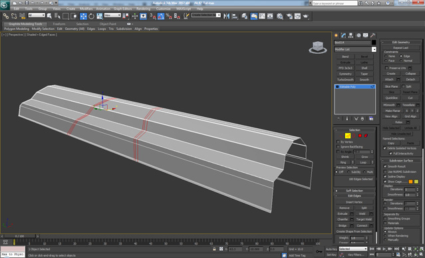Enable Use NURMS Subdivision checkbox
Image resolution: width=425 pixels, height=258 pixels.
pyautogui.click(x=385, y=172)
